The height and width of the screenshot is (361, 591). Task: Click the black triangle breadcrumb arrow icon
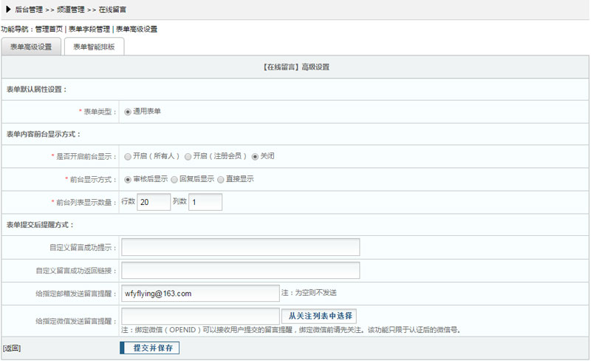point(7,8)
